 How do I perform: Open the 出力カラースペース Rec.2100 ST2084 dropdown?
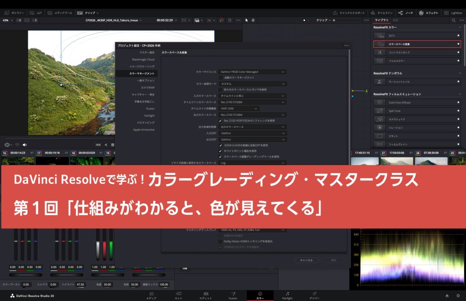coord(252,115)
